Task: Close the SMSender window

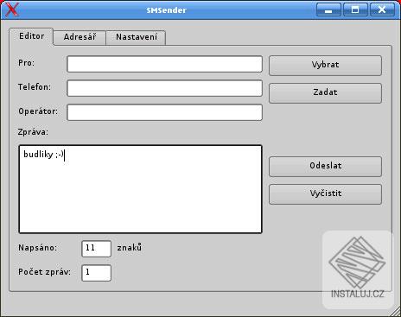Action: [382, 10]
